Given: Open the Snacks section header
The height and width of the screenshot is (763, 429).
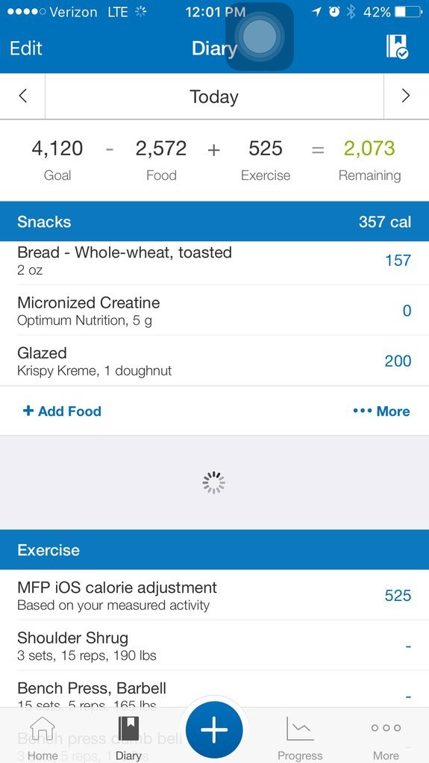Looking at the screenshot, I should [x=215, y=222].
